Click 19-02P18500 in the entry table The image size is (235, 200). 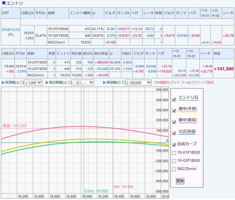coord(58,36)
